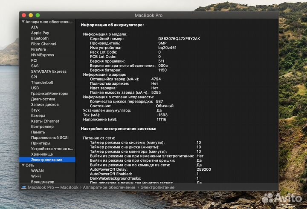This screenshot has width=307, height=209.
Task: Open SPI in the sidebar
Action: click(x=34, y=77)
